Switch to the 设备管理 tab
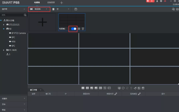The image size is (179, 112). coord(51,2)
